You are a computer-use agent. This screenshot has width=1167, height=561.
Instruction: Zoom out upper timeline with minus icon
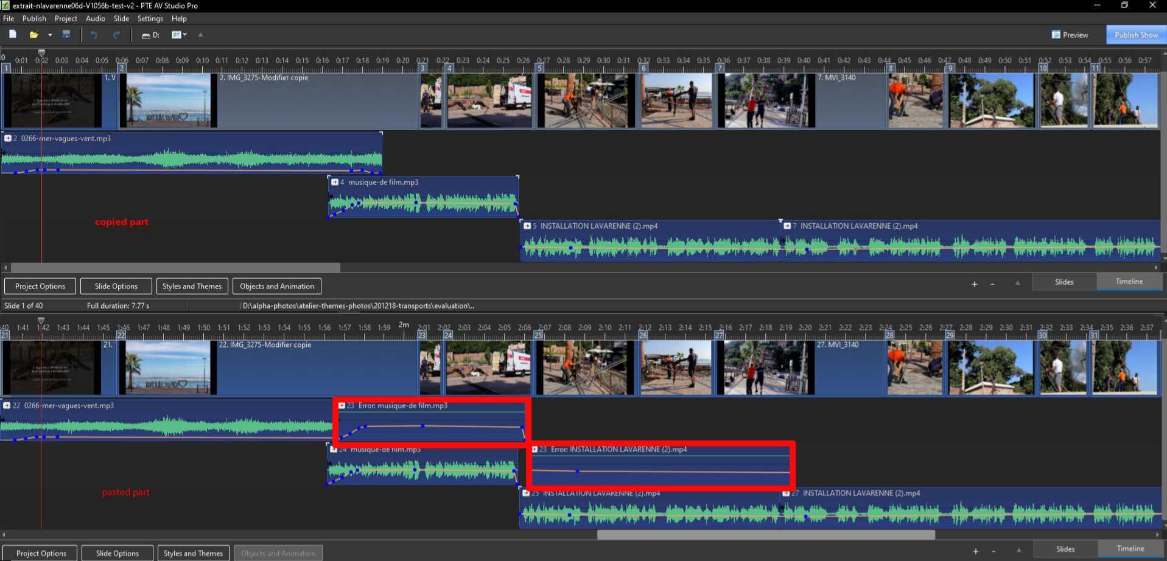[992, 284]
